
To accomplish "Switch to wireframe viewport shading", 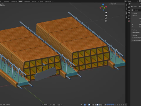I will 96,105.
